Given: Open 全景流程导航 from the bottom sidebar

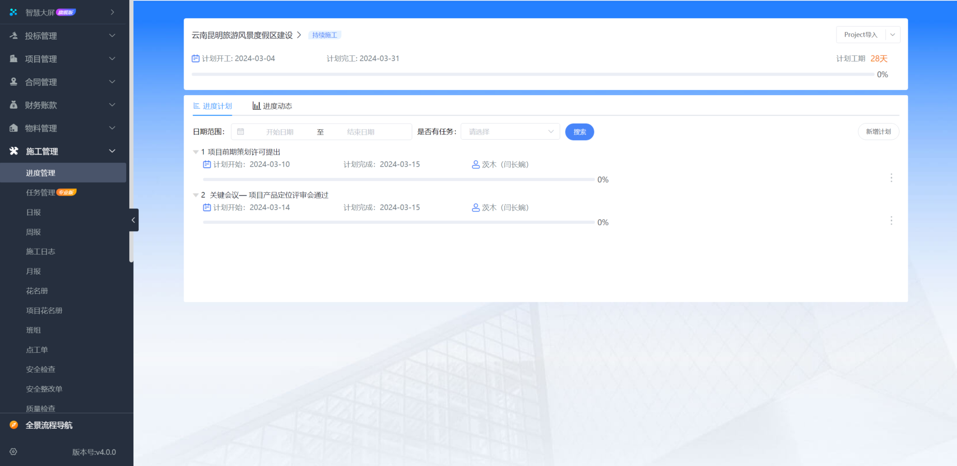Looking at the screenshot, I should coord(13,425).
